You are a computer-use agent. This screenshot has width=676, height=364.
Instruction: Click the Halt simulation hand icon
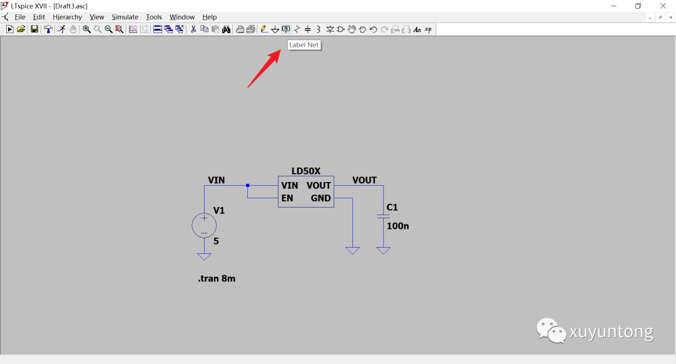[73, 29]
